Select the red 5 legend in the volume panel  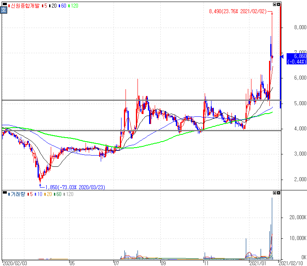(x=30, y=194)
